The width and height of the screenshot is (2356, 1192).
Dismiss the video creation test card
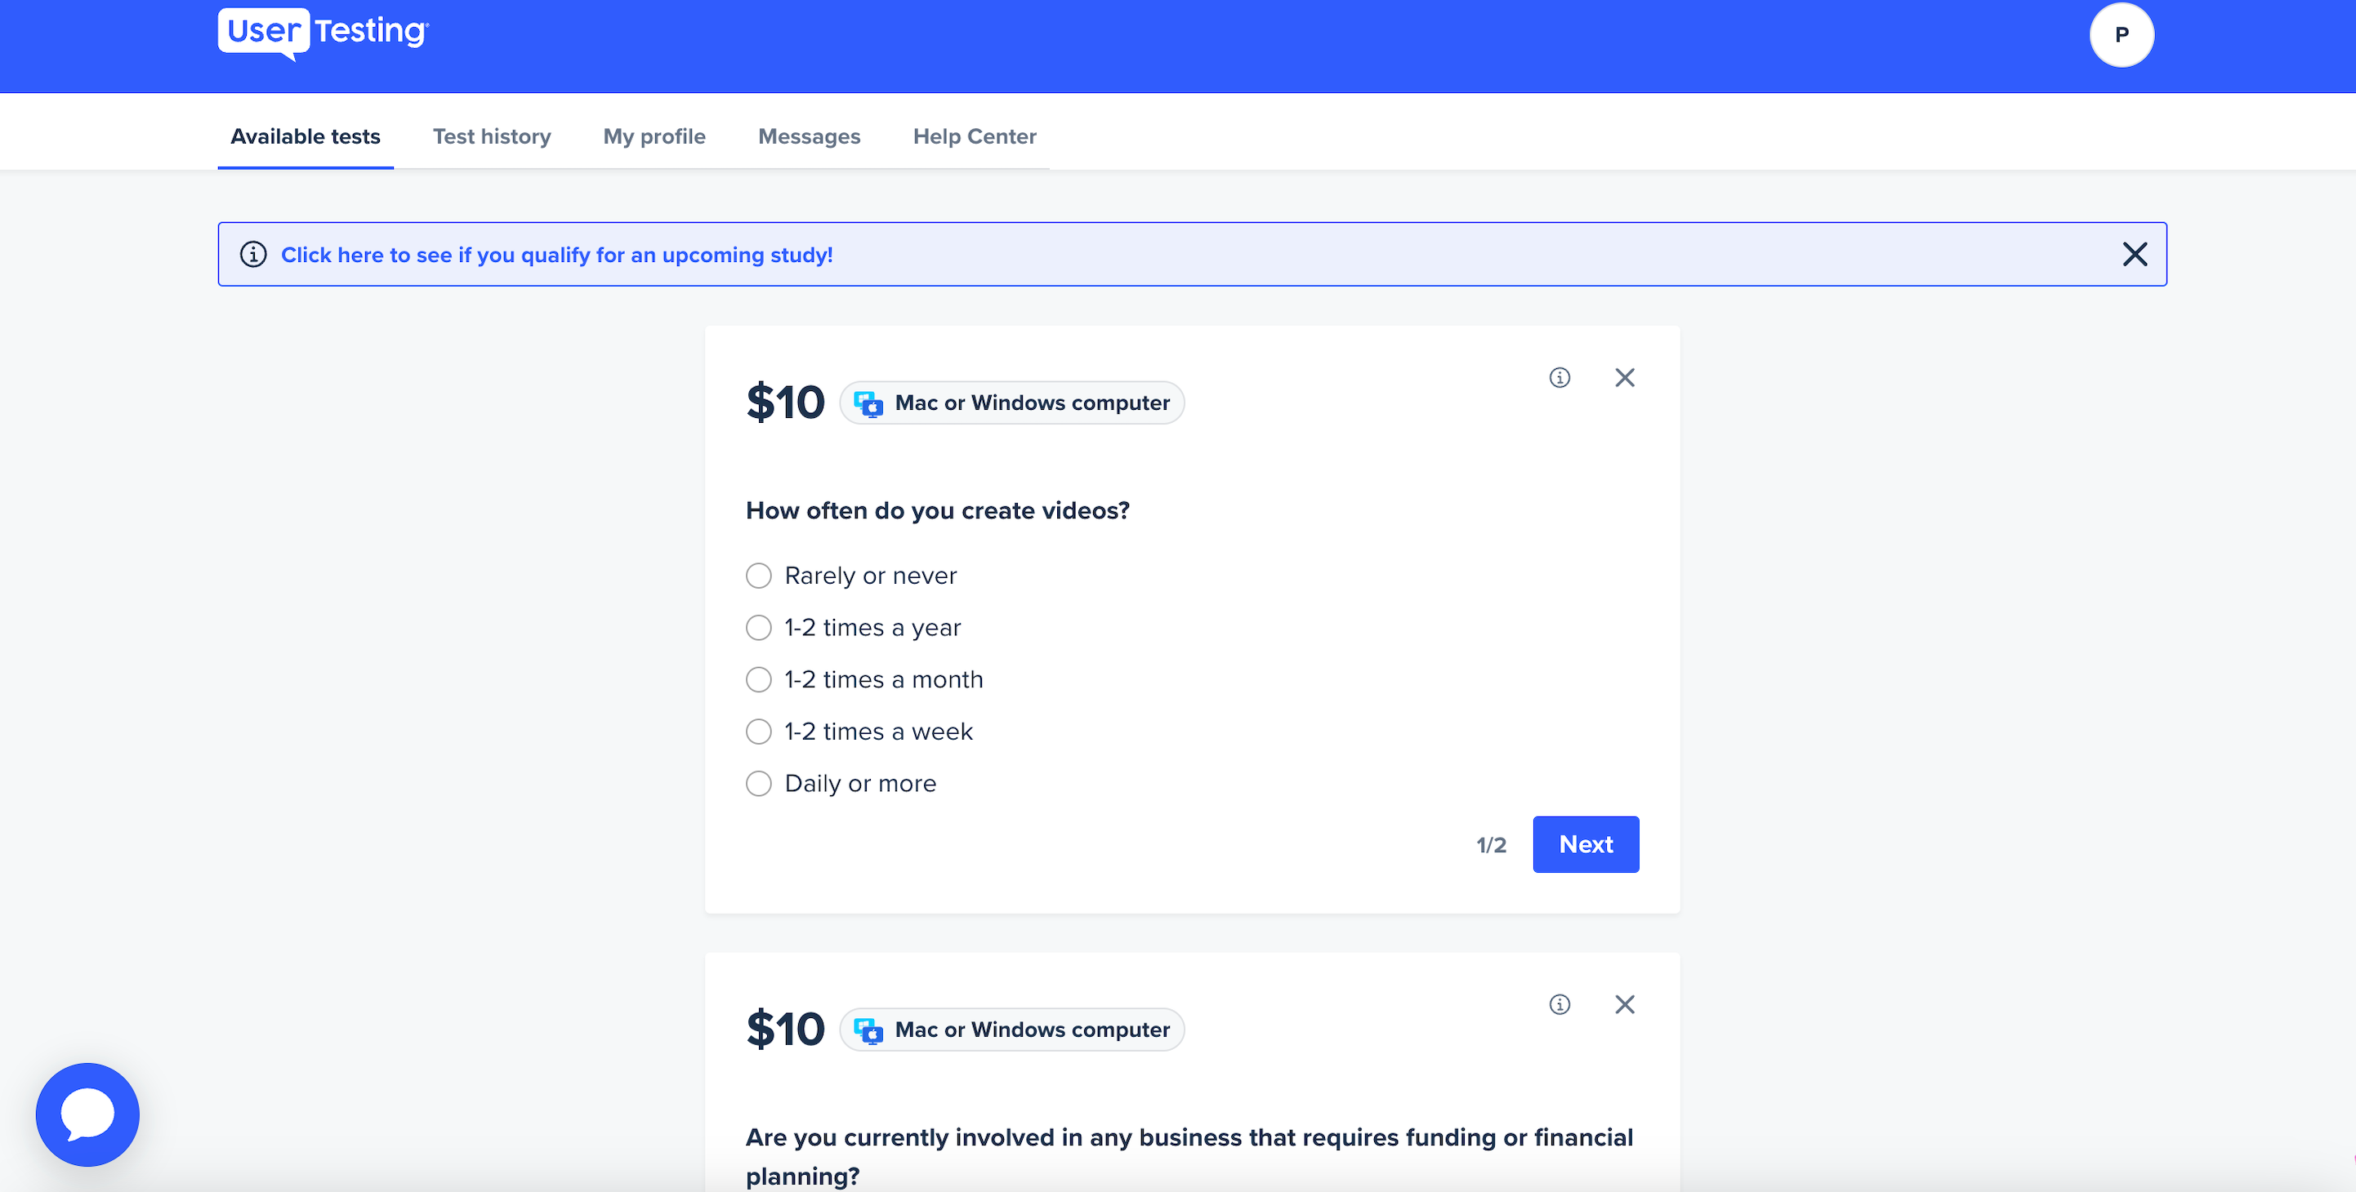pyautogui.click(x=1624, y=377)
